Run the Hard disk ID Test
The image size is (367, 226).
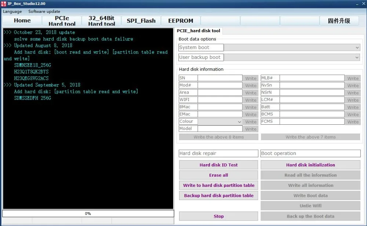point(219,165)
